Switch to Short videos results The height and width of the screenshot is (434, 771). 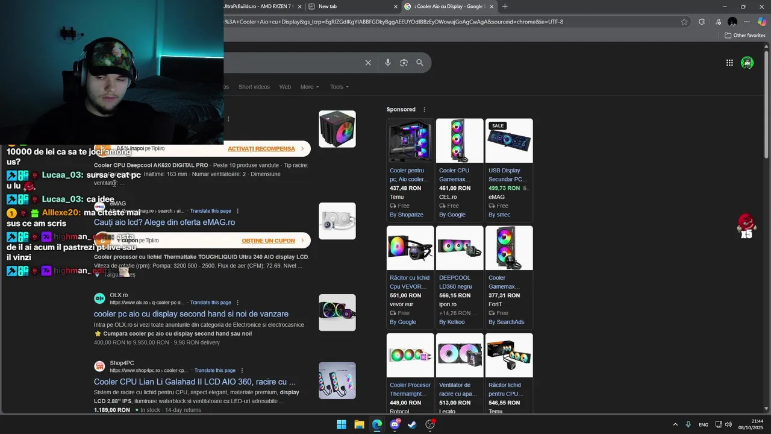254,87
